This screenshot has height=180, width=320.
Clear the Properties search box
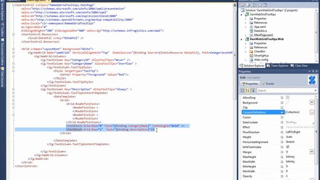click(315, 90)
